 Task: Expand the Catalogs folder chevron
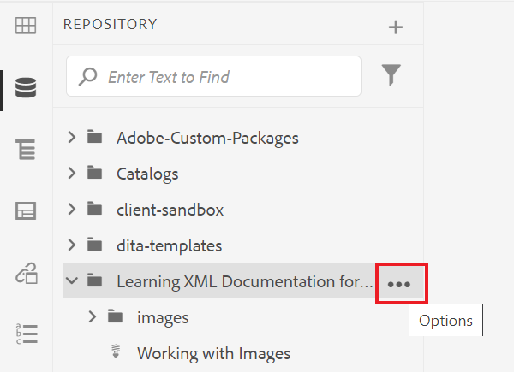point(72,174)
